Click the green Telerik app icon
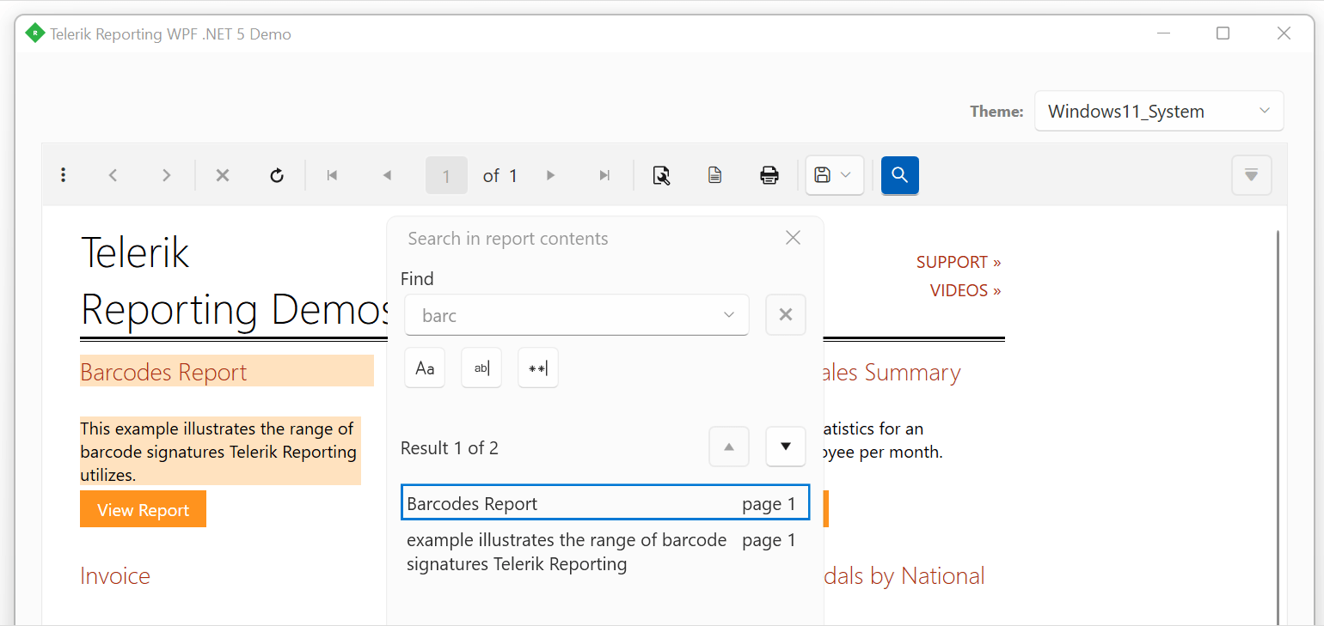The image size is (1324, 626). [x=35, y=33]
